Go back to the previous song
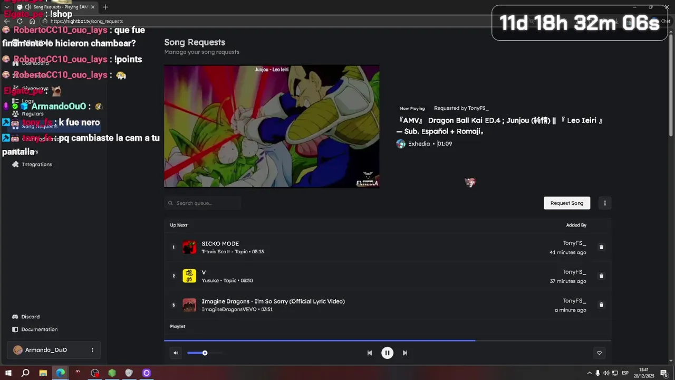This screenshot has height=380, width=675. 370,353
